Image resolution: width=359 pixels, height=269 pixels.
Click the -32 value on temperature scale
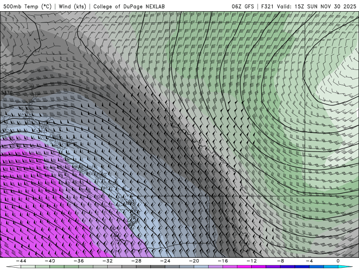pos(107,261)
